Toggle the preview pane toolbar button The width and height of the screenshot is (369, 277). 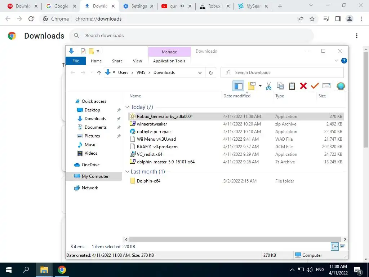[x=238, y=86]
